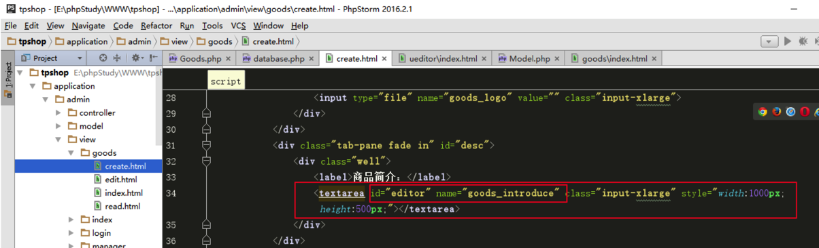The height and width of the screenshot is (248, 819).
Task: Expand the controller folder arrow
Action: click(x=59, y=112)
